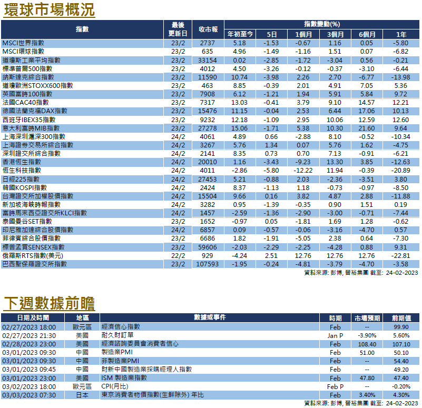Image resolution: width=422 pixels, height=408 pixels.
Task: Click the 深圳證交所綜合指數 row name
Action: click(31, 154)
